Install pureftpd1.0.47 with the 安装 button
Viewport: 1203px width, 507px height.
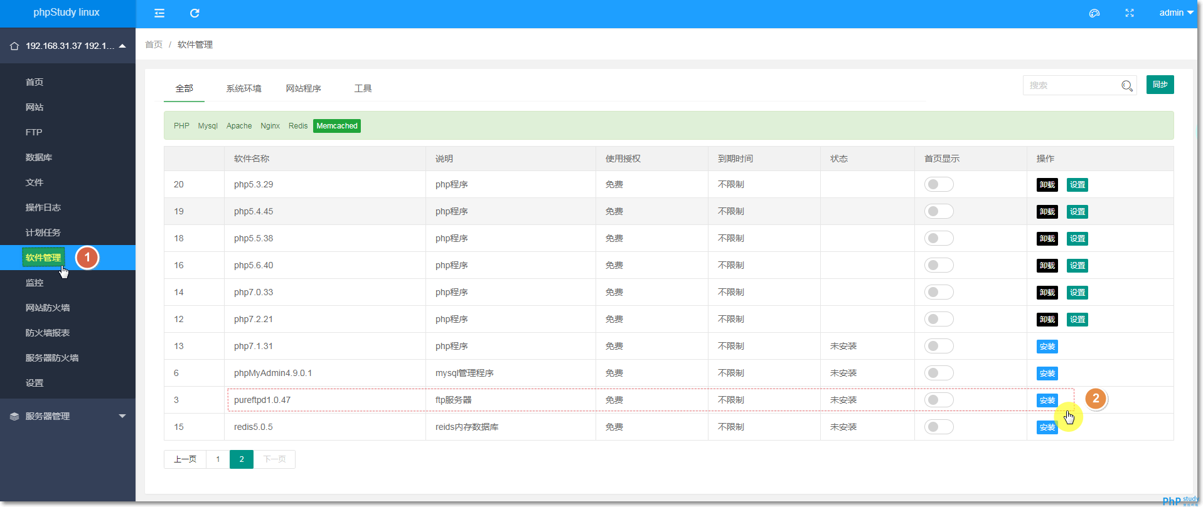(1047, 400)
